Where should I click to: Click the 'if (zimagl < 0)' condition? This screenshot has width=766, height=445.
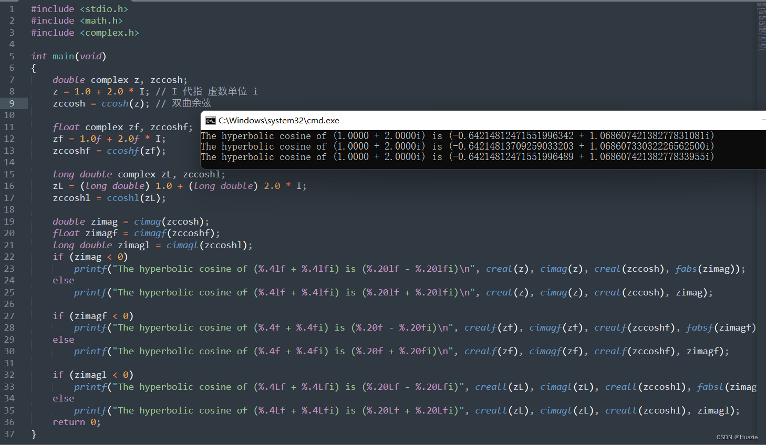pos(93,375)
